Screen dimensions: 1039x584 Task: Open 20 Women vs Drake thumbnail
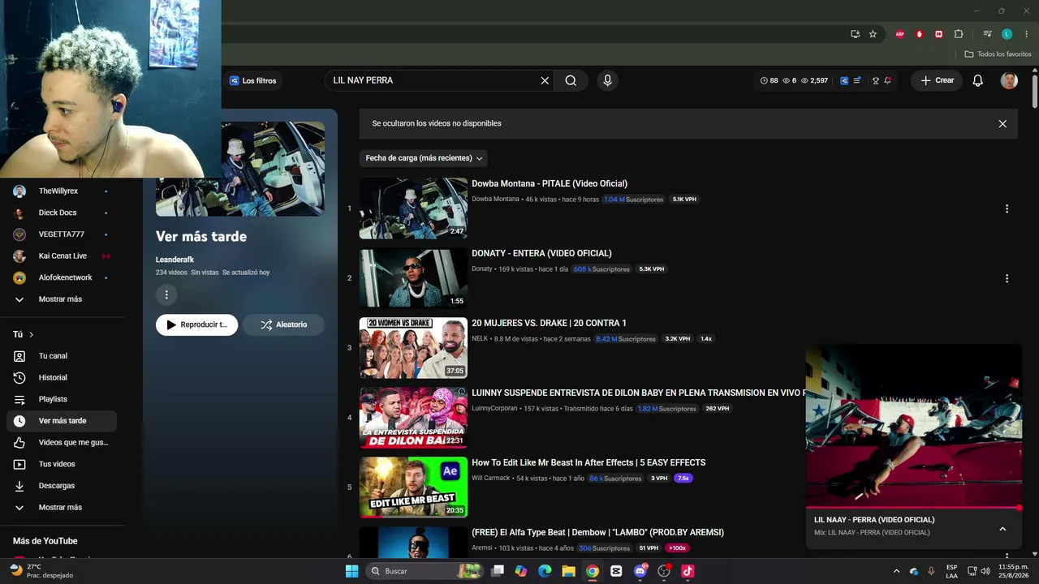[x=413, y=348]
